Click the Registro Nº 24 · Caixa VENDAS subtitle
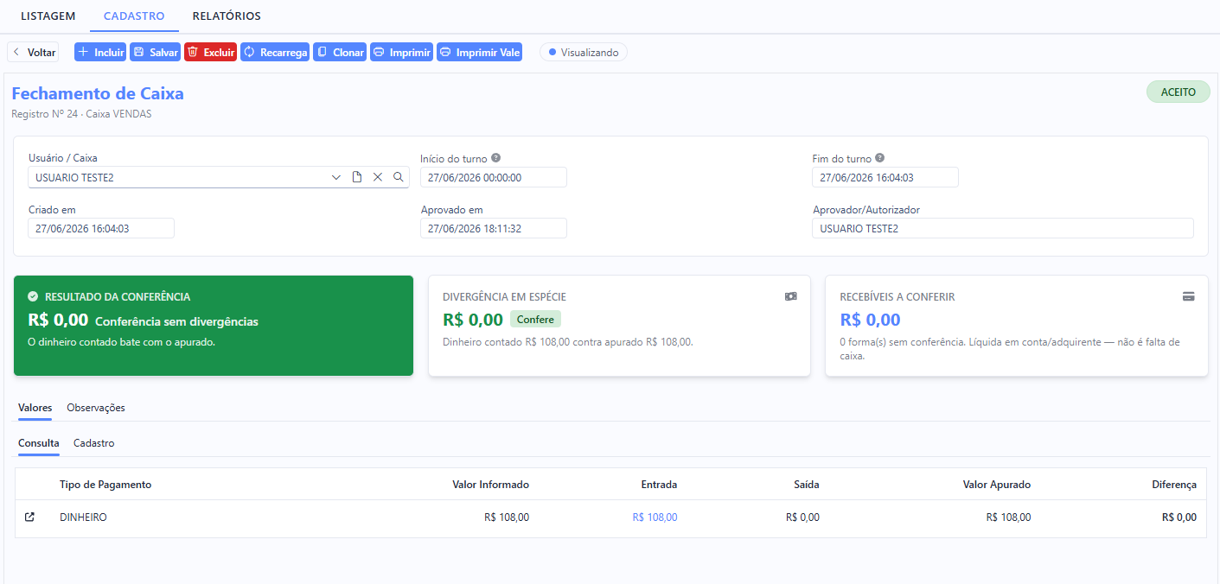 click(81, 114)
